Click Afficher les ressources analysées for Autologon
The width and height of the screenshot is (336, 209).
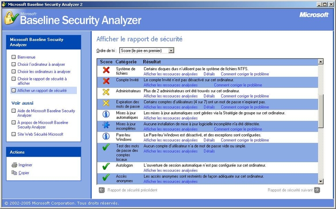pos(171,171)
